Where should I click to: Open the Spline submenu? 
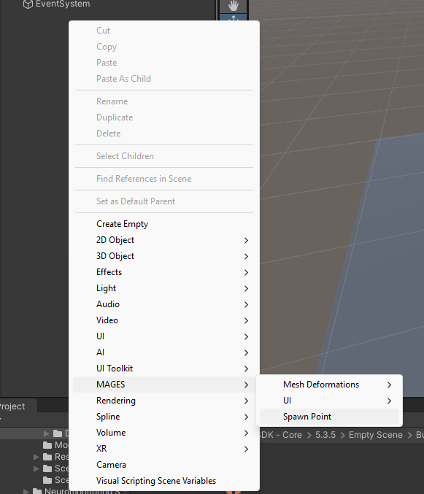tap(163, 417)
